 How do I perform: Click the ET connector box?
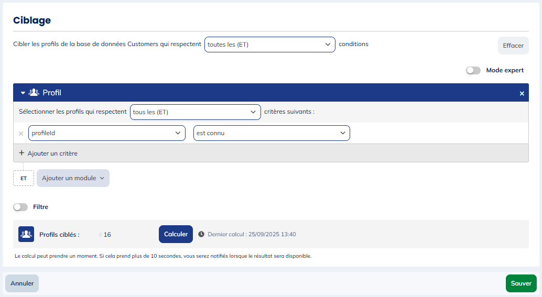coord(24,178)
